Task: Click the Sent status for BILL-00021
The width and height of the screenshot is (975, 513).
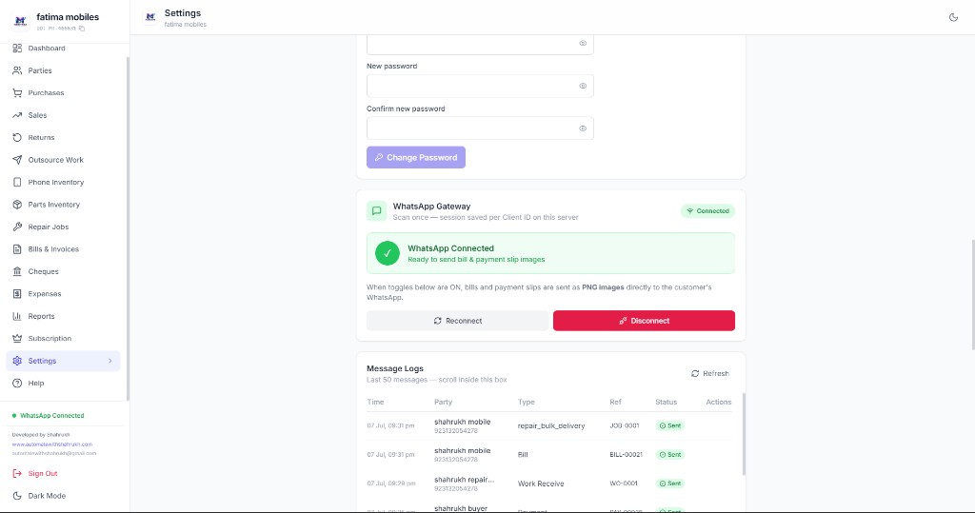Action: pyautogui.click(x=670, y=455)
